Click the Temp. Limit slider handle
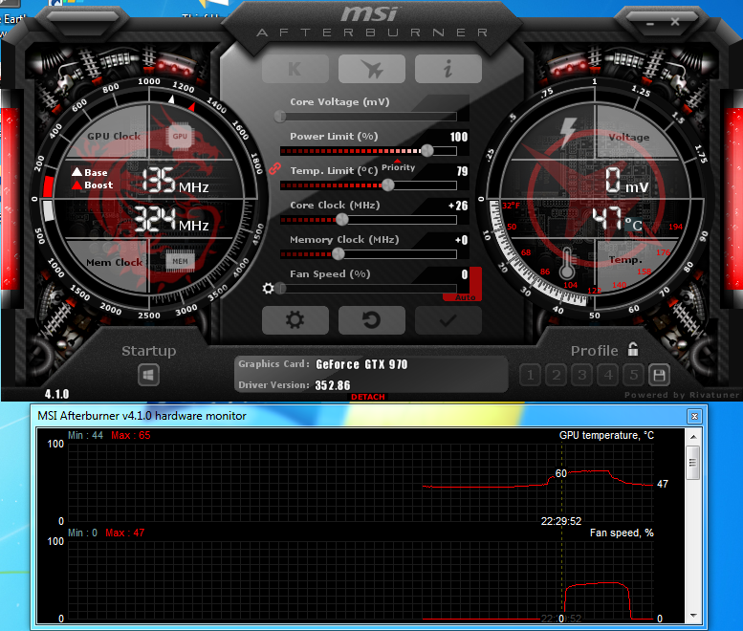The image size is (743, 631). (387, 185)
